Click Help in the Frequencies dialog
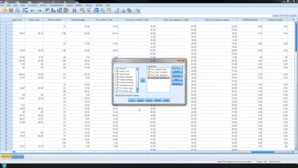 point(166,100)
